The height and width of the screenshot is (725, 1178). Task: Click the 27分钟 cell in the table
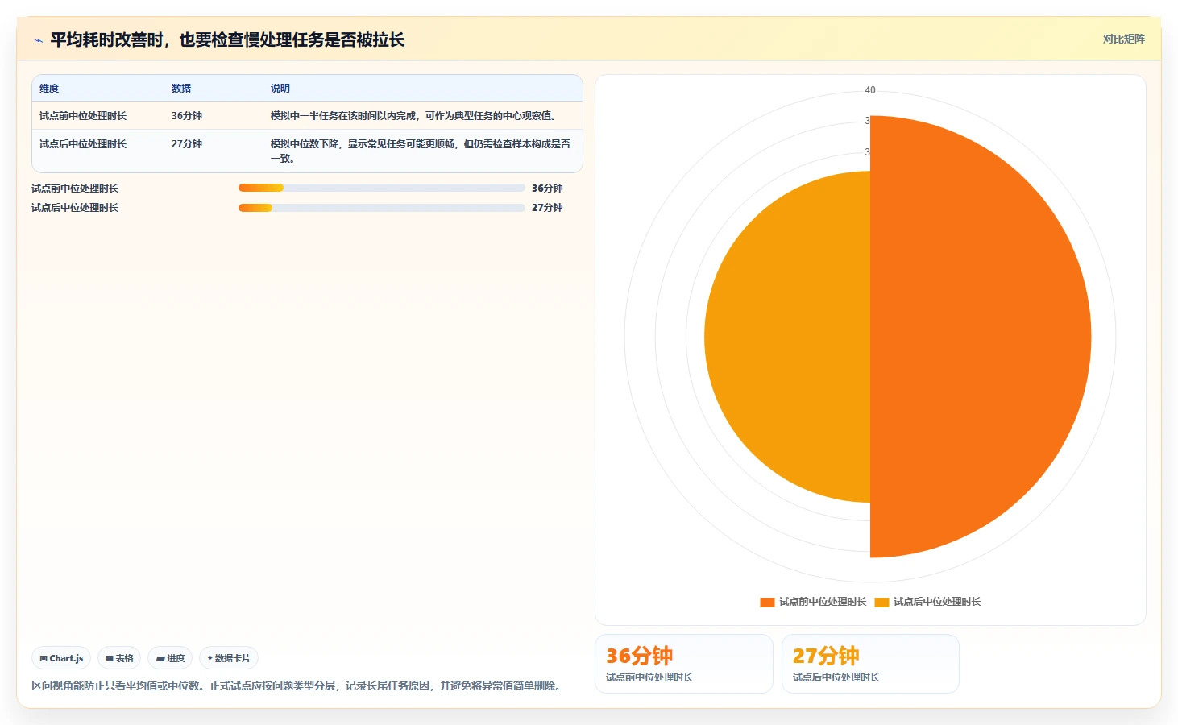coord(187,144)
